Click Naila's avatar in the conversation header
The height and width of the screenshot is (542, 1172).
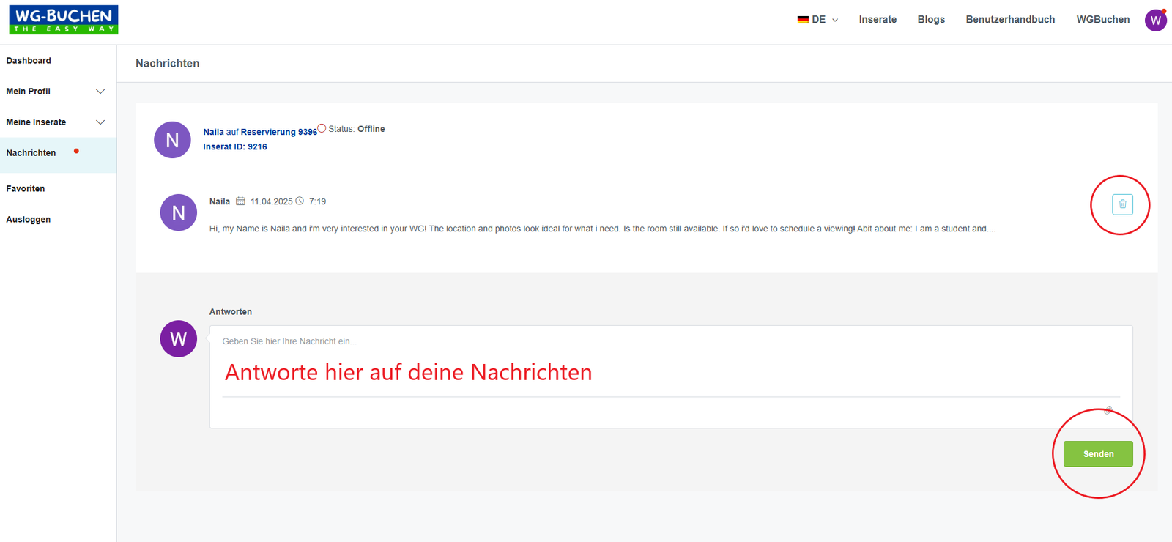172,140
